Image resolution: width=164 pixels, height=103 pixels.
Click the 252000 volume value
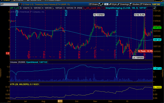(x=22, y=62)
